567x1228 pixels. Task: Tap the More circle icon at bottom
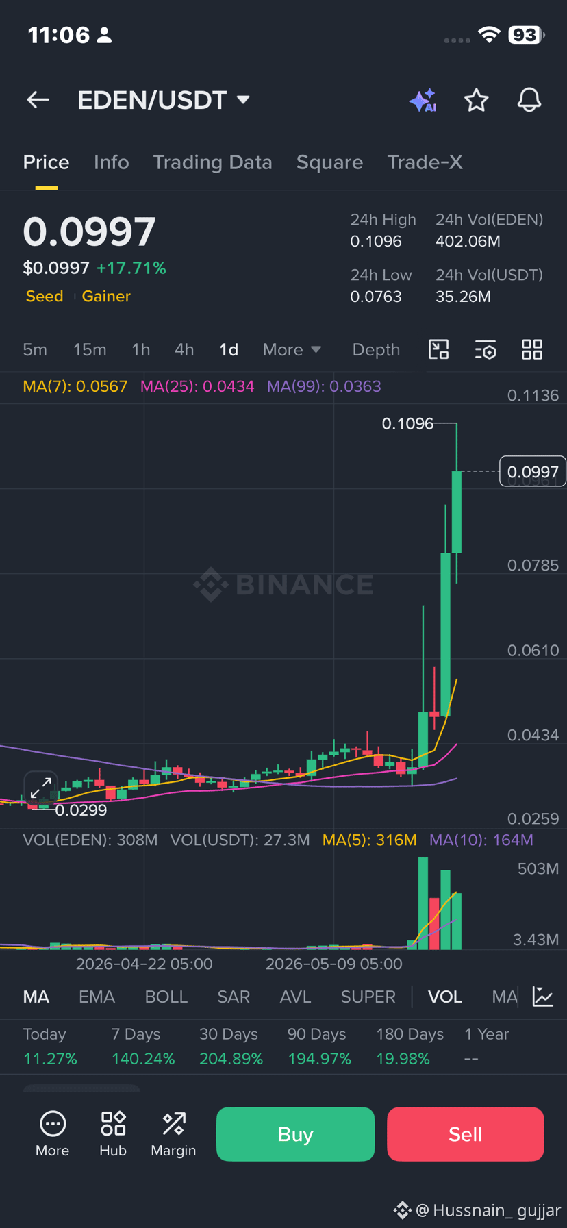(53, 1134)
